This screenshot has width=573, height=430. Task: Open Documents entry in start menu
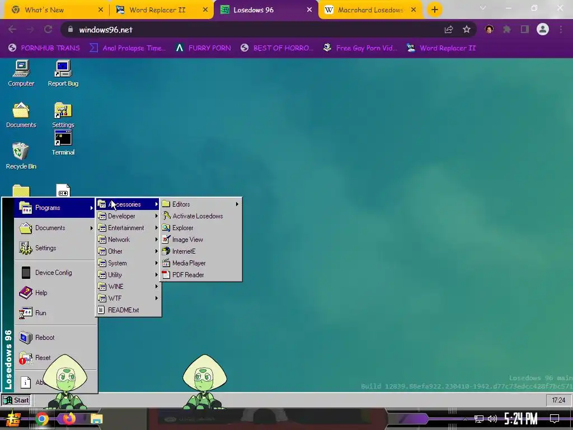54,228
